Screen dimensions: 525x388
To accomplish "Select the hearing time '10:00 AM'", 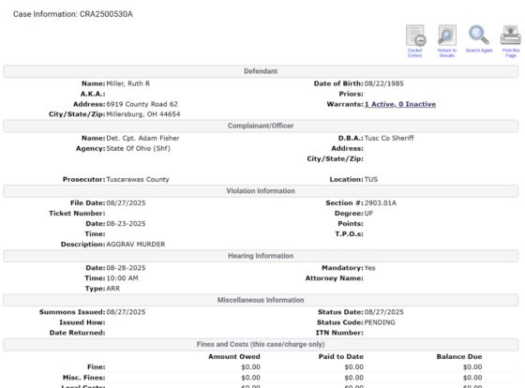I will [x=122, y=278].
